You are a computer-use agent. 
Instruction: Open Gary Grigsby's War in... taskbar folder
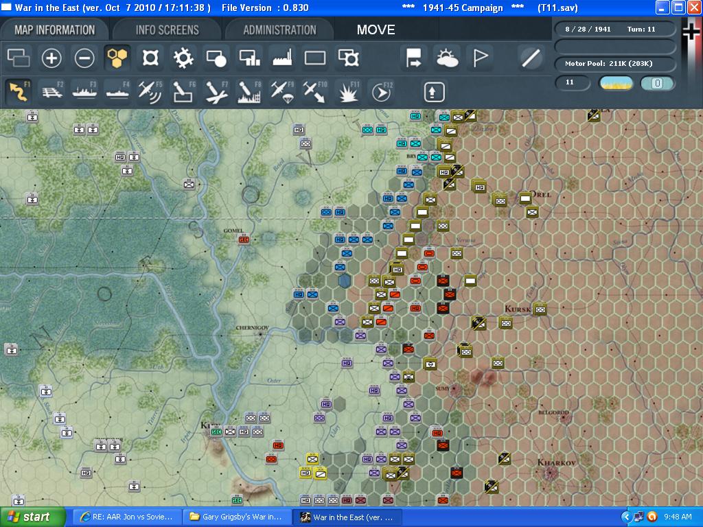click(x=237, y=517)
